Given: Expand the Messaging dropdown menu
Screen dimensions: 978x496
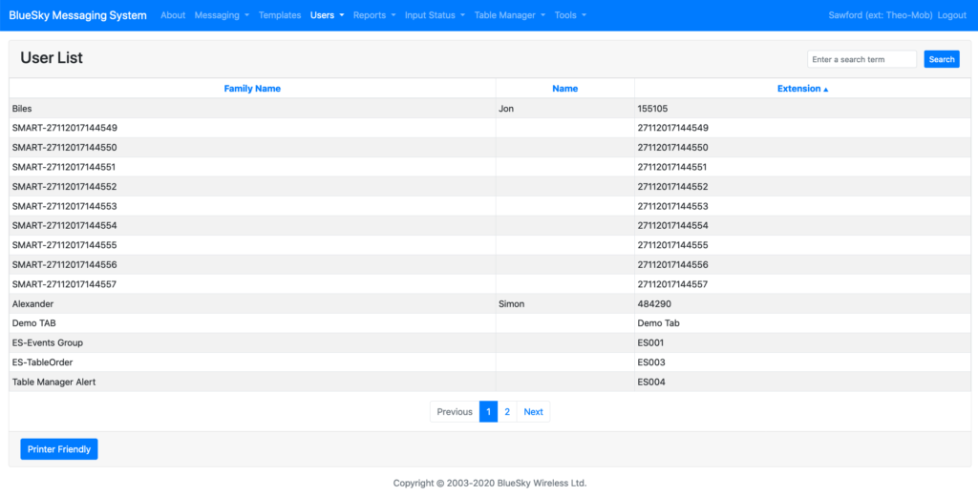Looking at the screenshot, I should tap(222, 15).
